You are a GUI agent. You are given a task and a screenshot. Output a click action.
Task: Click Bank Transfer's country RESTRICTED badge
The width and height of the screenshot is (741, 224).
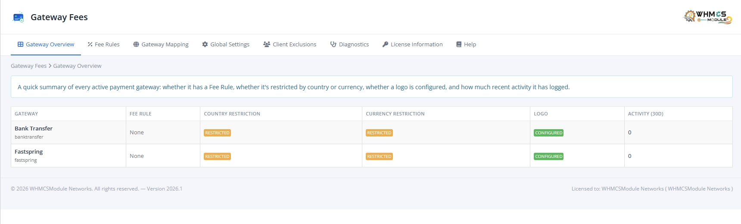tap(217, 133)
